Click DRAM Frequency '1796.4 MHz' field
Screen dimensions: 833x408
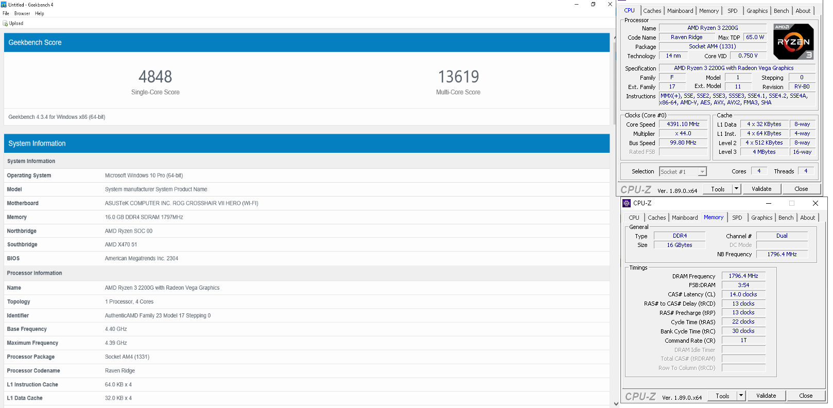click(x=743, y=276)
